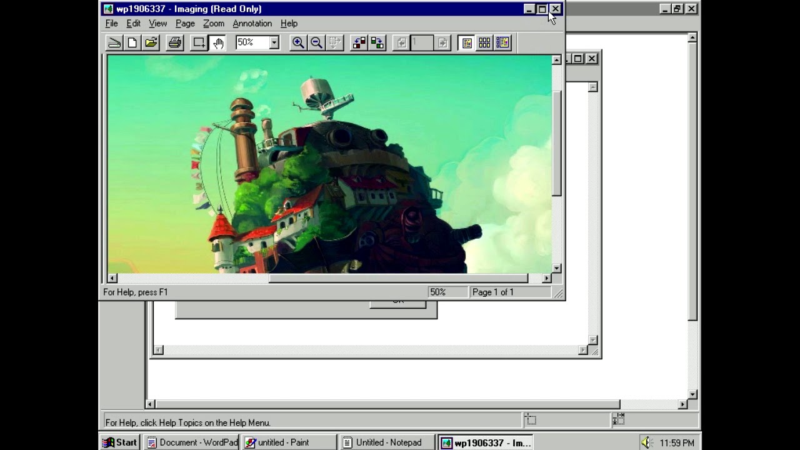
Task: Click child window's vertical scroll up arrow
Action: pos(592,87)
